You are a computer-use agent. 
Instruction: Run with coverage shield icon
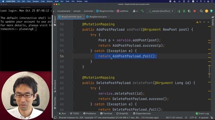189,11
